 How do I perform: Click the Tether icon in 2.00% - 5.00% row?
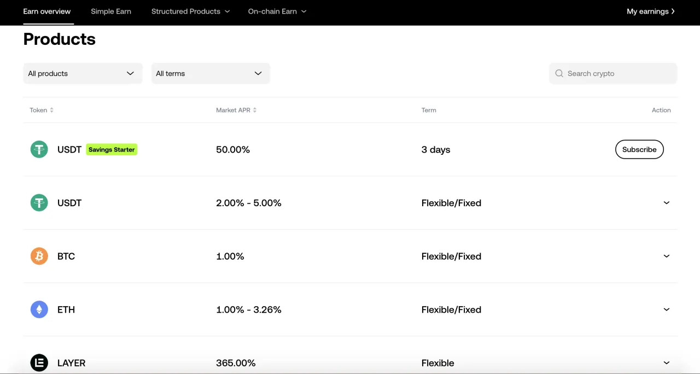point(39,203)
